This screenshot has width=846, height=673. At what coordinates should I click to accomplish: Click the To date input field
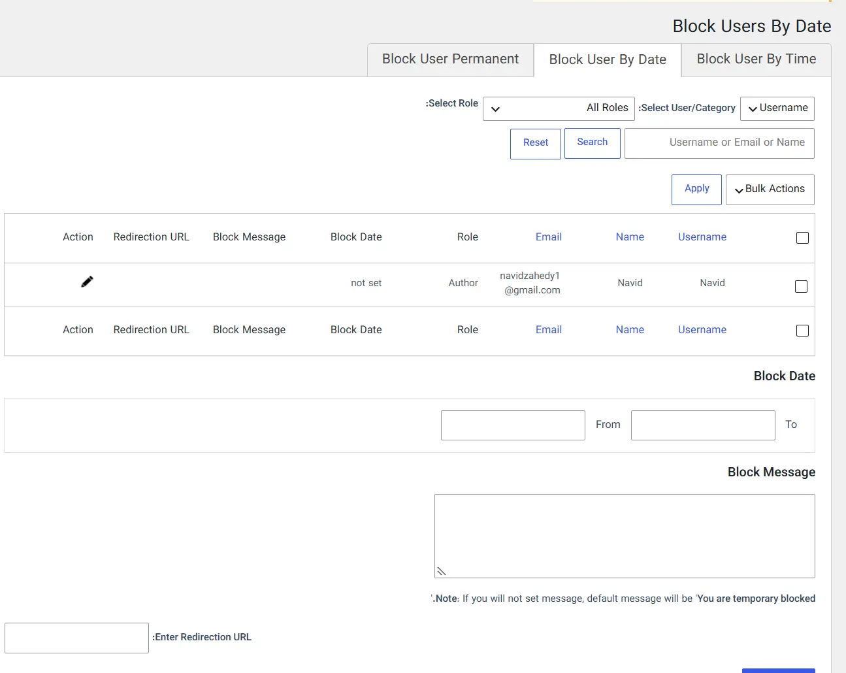(x=703, y=425)
